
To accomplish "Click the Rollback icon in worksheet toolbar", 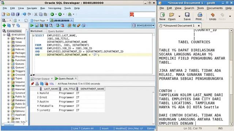I will click(63, 25).
